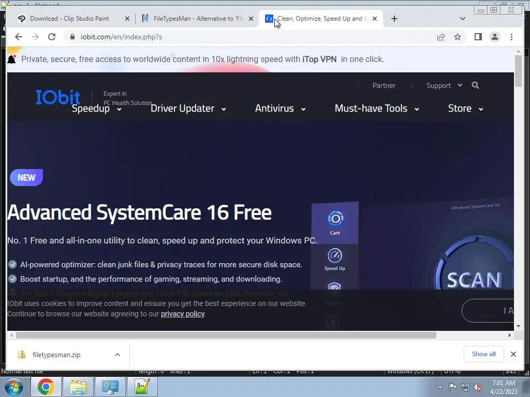Open a new browser tab

pyautogui.click(x=394, y=19)
